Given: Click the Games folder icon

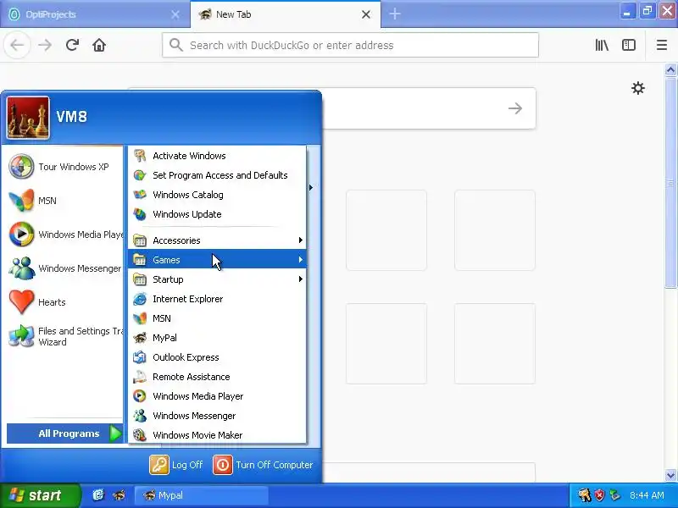Looking at the screenshot, I should pos(140,260).
